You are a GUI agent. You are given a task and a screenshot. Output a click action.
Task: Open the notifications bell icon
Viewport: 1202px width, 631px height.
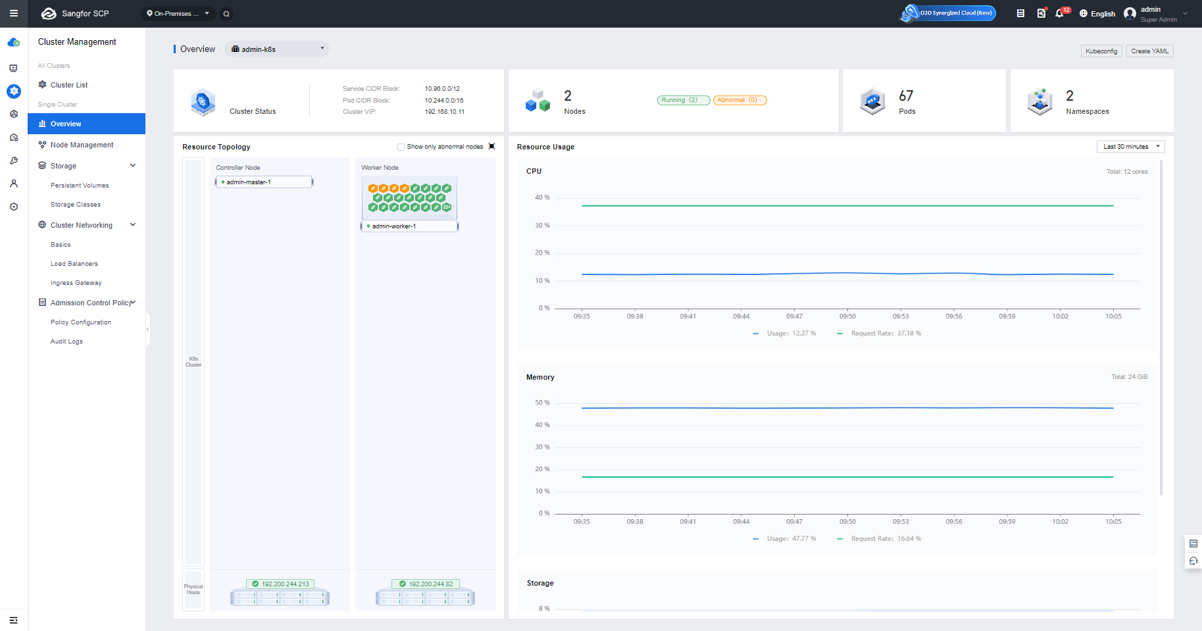point(1059,13)
